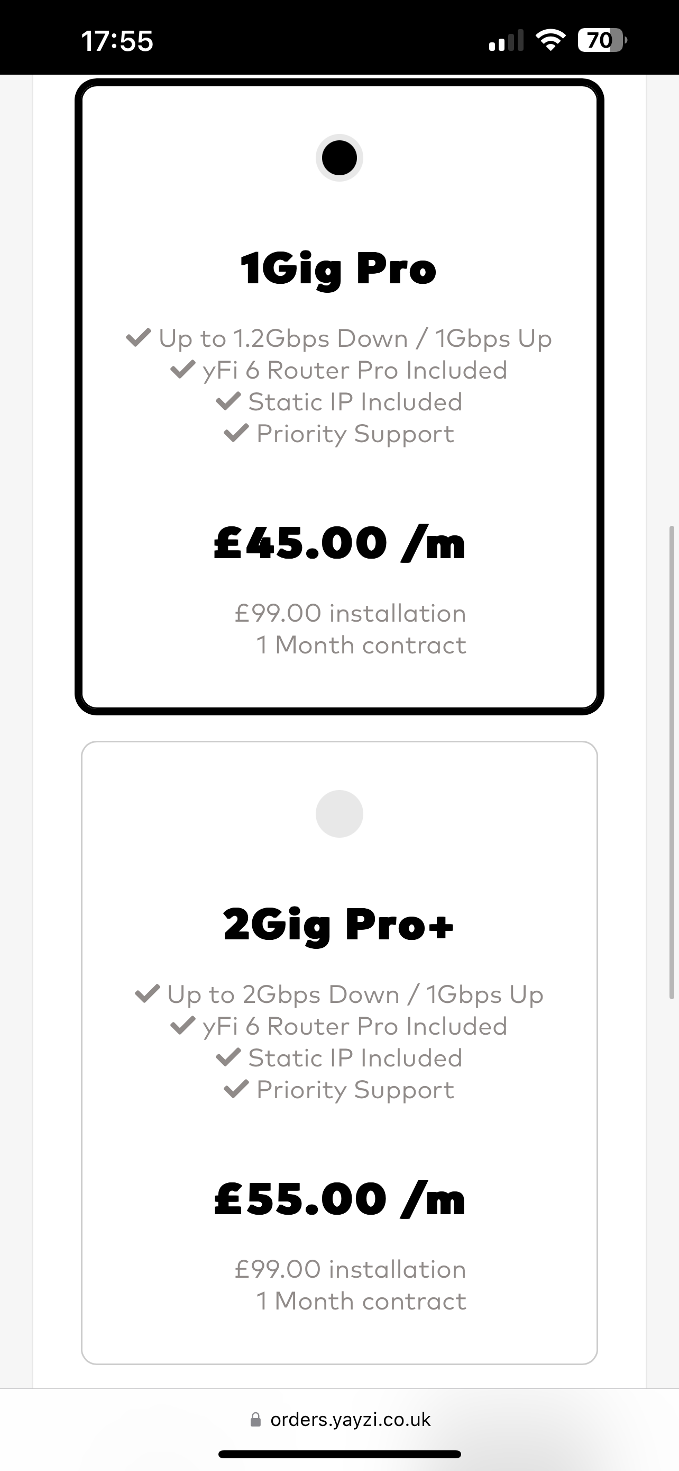The height and width of the screenshot is (1471, 679).
Task: Tap the home indicator bar at bottom
Action: click(x=340, y=1454)
